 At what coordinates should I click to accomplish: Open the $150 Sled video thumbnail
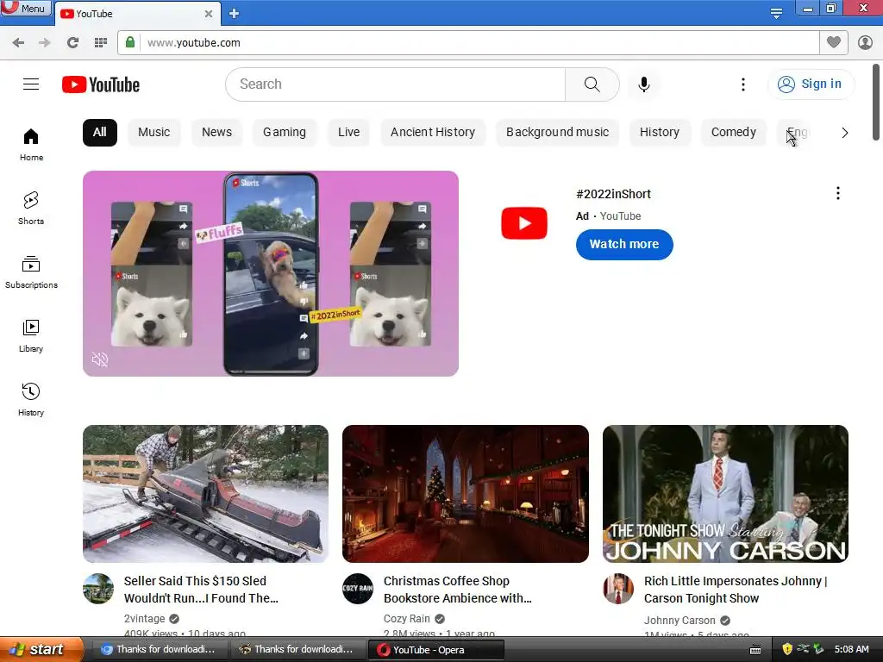click(205, 494)
